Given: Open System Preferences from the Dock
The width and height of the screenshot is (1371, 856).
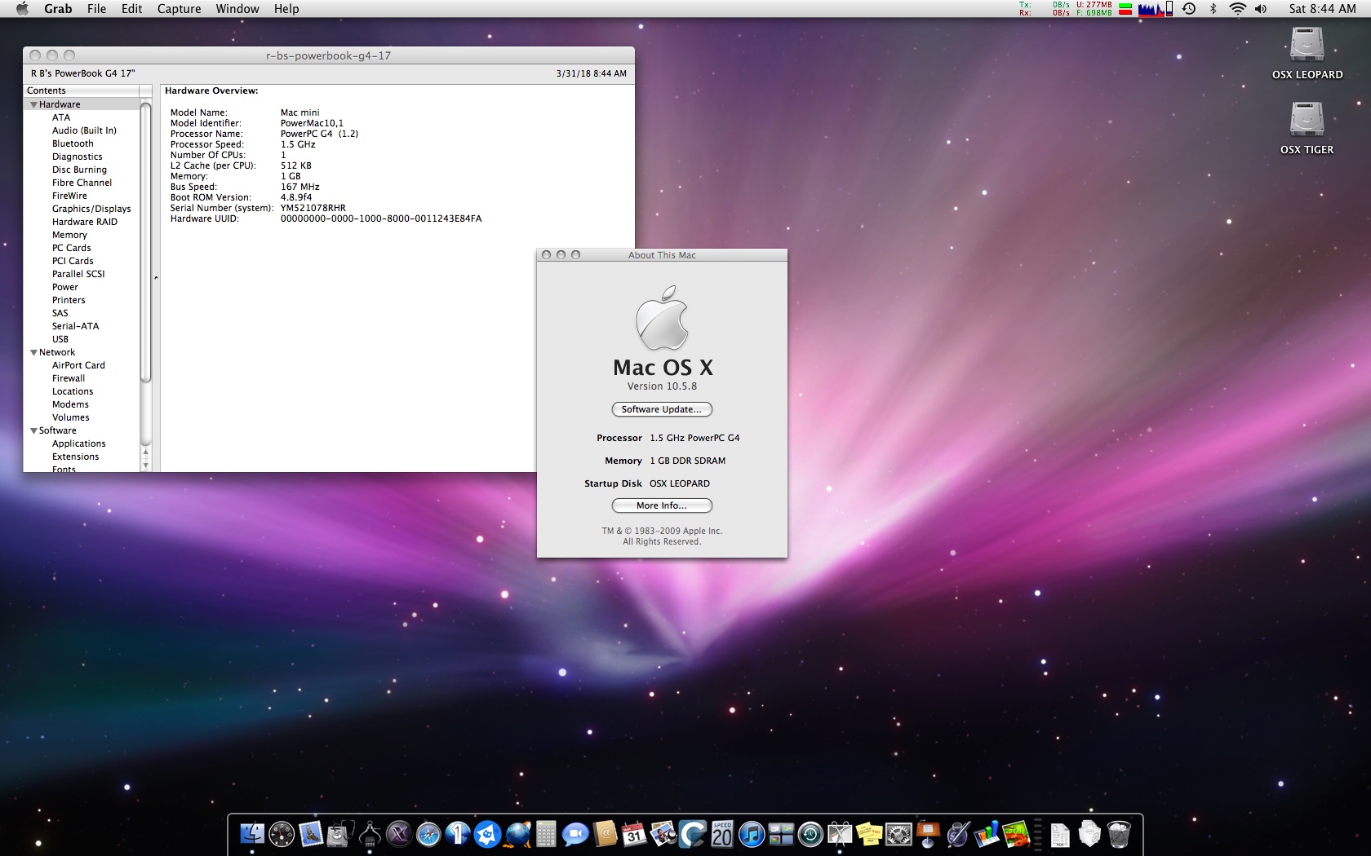Looking at the screenshot, I should click(x=898, y=834).
